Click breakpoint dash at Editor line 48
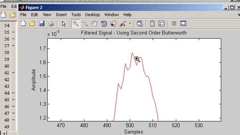This screenshot has height=135, width=240. point(13,120)
